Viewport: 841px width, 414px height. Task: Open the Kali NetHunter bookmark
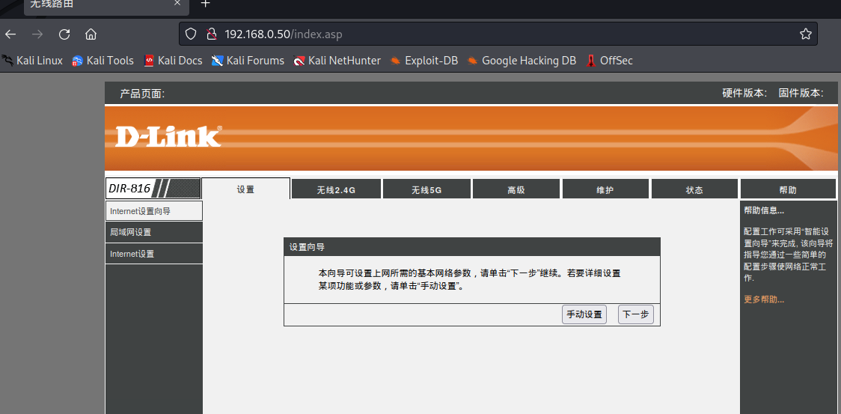[x=337, y=61]
